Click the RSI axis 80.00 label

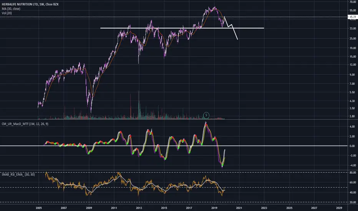353,173
